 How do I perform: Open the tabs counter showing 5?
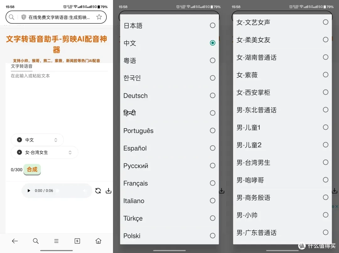coord(77,241)
